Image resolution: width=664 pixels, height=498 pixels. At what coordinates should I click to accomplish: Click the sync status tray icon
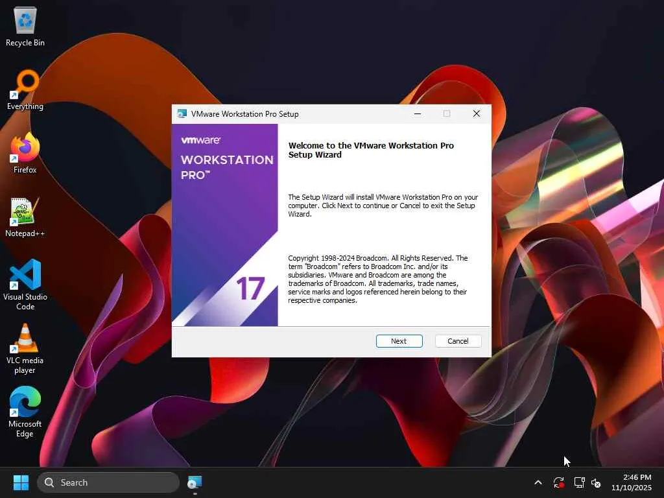pyautogui.click(x=558, y=482)
